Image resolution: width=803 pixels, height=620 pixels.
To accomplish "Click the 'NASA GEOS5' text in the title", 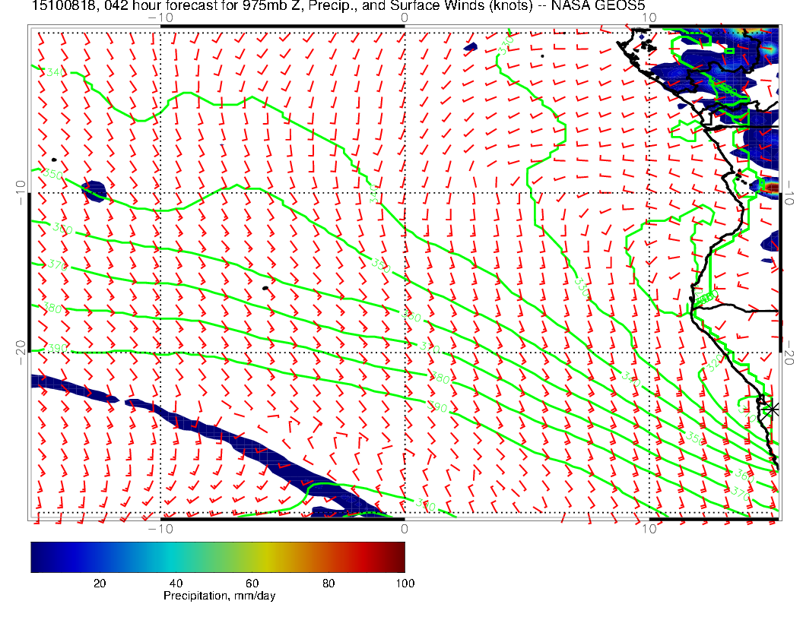I will (x=598, y=5).
